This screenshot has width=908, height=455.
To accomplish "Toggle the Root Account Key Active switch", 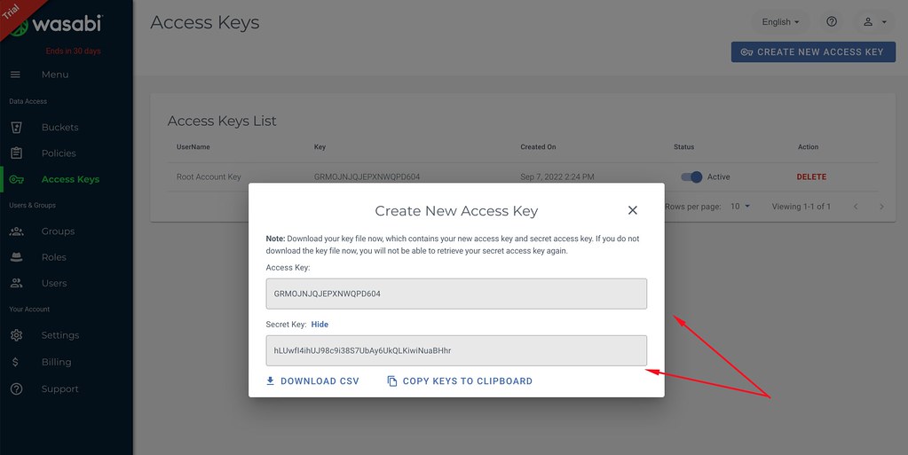I will 691,177.
